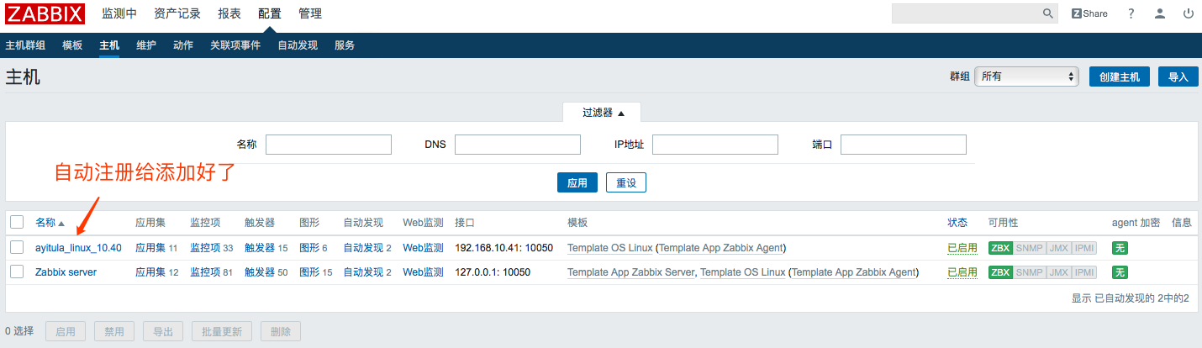
Task: Open Web监测 for Zabbix server
Action: 423,272
